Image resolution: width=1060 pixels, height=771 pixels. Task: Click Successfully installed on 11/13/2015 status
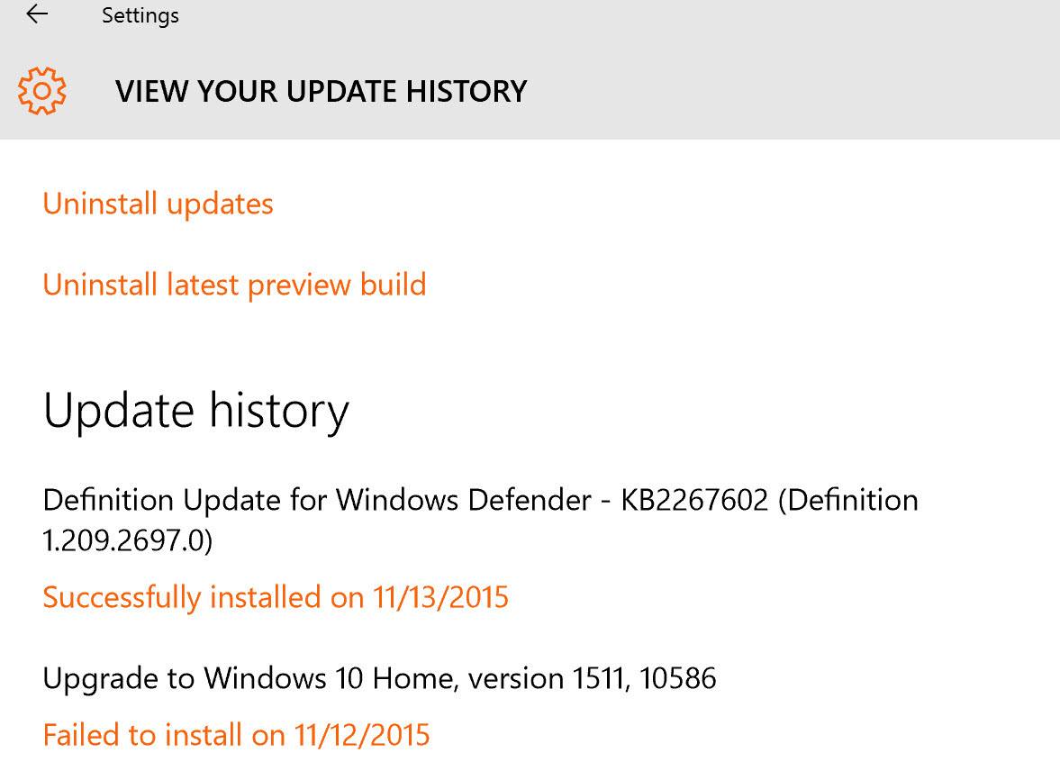tap(276, 597)
